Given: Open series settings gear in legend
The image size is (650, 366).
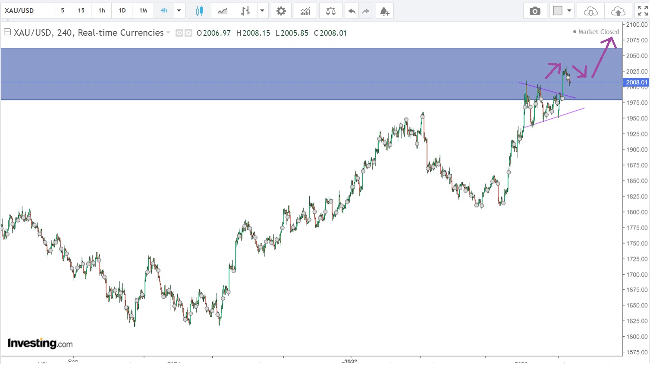Looking at the screenshot, I should click(x=188, y=33).
